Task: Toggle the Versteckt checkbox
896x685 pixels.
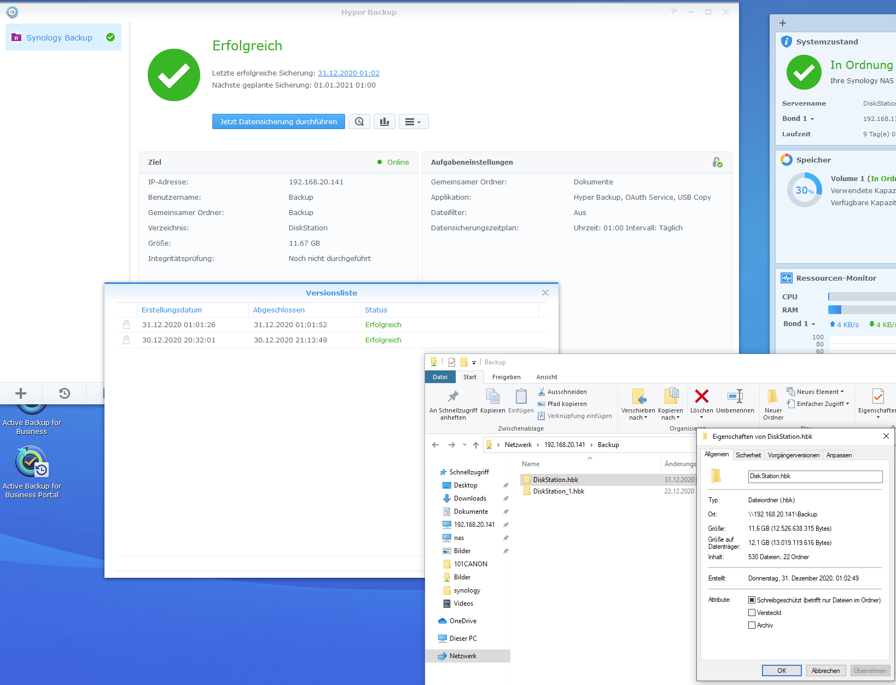Action: click(752, 613)
